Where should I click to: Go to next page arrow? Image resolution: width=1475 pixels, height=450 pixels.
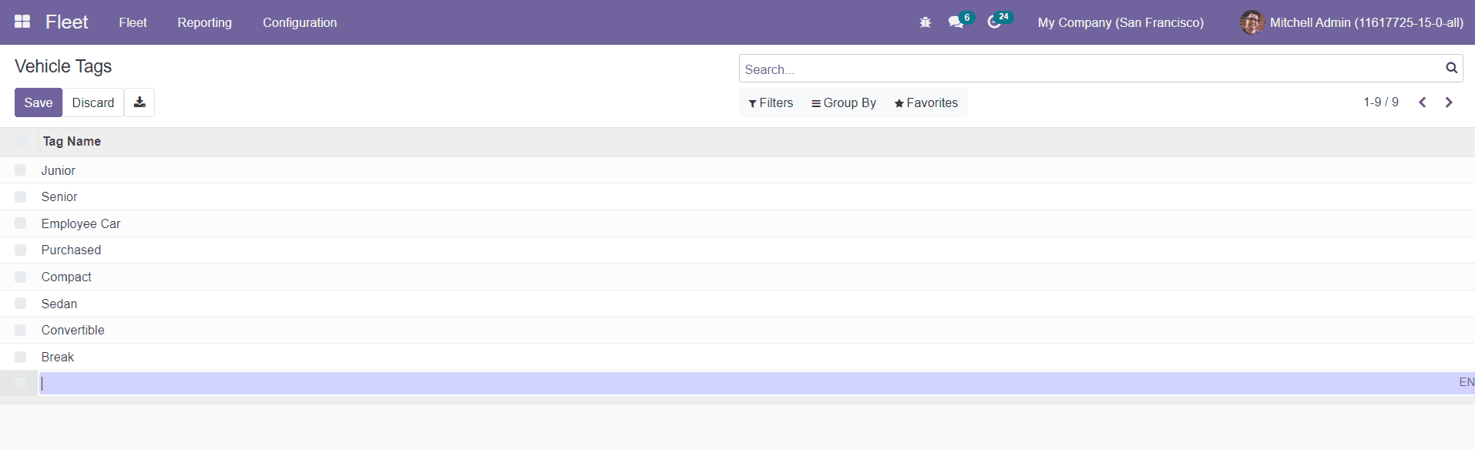[1449, 102]
